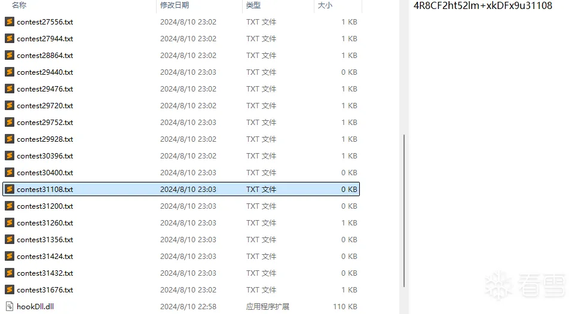Select the file name contest28864.txt

point(45,56)
